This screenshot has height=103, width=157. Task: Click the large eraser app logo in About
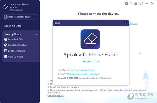[x=90, y=39]
